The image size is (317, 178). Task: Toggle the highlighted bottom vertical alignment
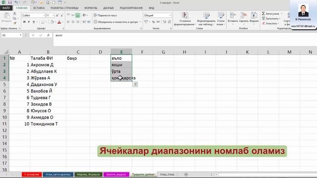(x=78, y=15)
